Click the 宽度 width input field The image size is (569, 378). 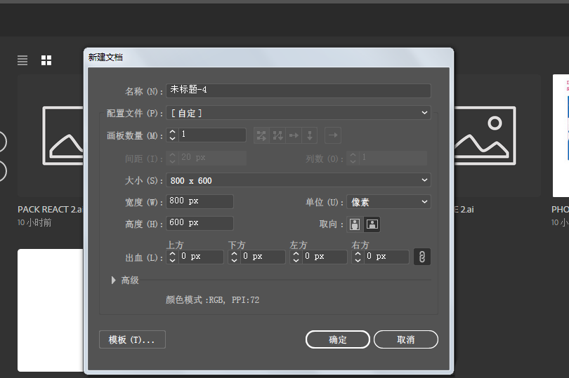200,201
